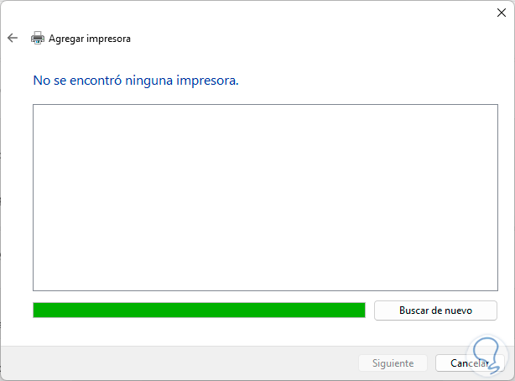Image resolution: width=515 pixels, height=381 pixels.
Task: Click the printer icon beside Agregar impresora
Action: (38, 38)
